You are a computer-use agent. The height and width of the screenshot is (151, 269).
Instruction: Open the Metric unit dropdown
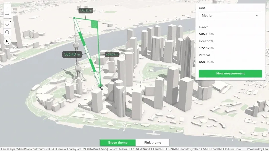coord(230,16)
